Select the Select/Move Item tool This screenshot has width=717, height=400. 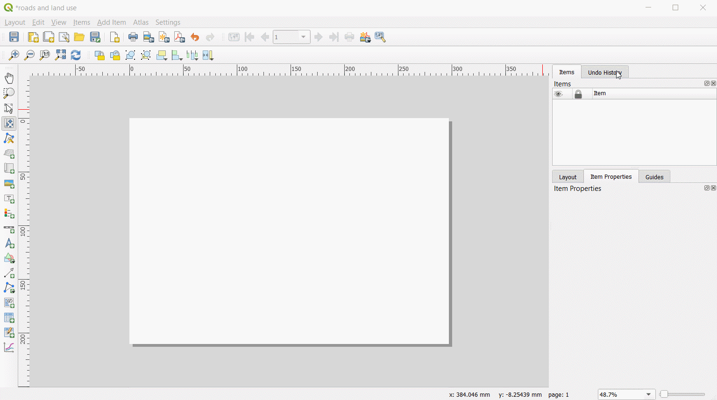click(x=9, y=108)
